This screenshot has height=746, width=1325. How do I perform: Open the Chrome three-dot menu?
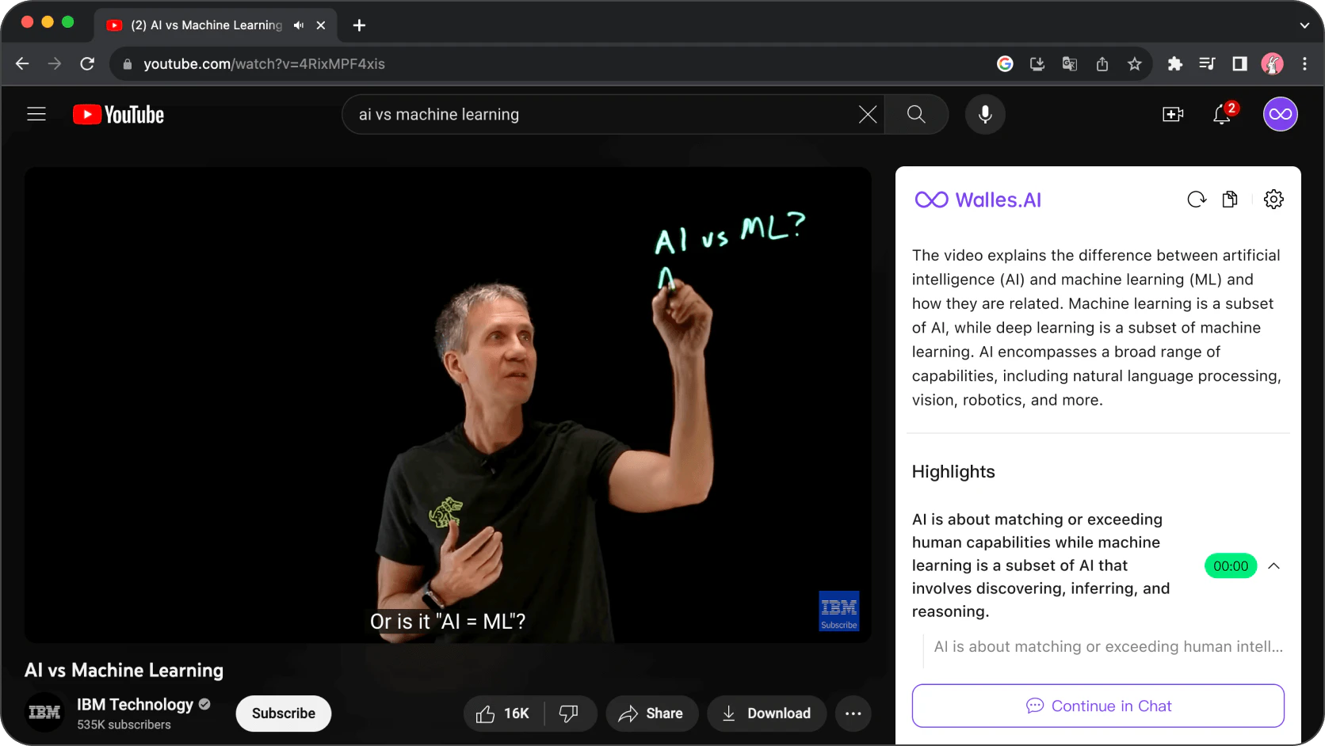pos(1304,63)
